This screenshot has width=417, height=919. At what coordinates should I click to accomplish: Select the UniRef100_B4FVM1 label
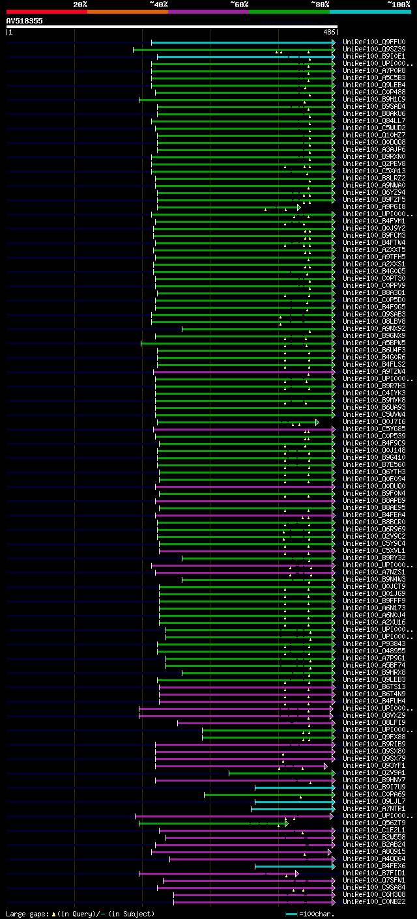374,221
